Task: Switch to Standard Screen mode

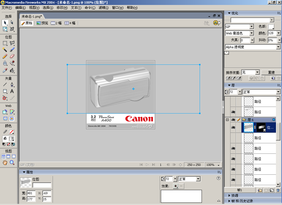Action: coord(3,157)
